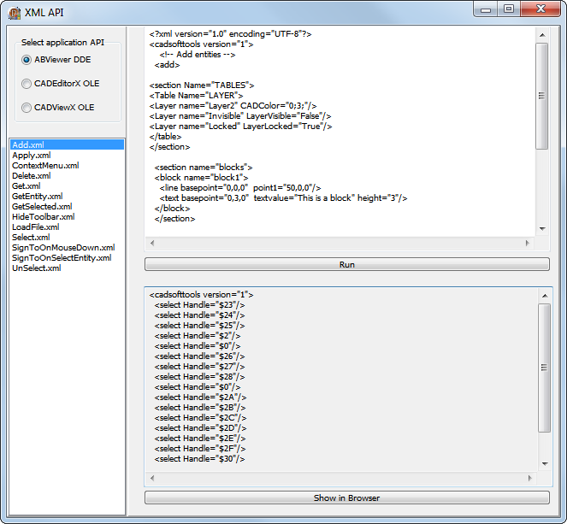This screenshot has height=524, width=567.
Task: Click the Show in Browser button
Action: 346,498
